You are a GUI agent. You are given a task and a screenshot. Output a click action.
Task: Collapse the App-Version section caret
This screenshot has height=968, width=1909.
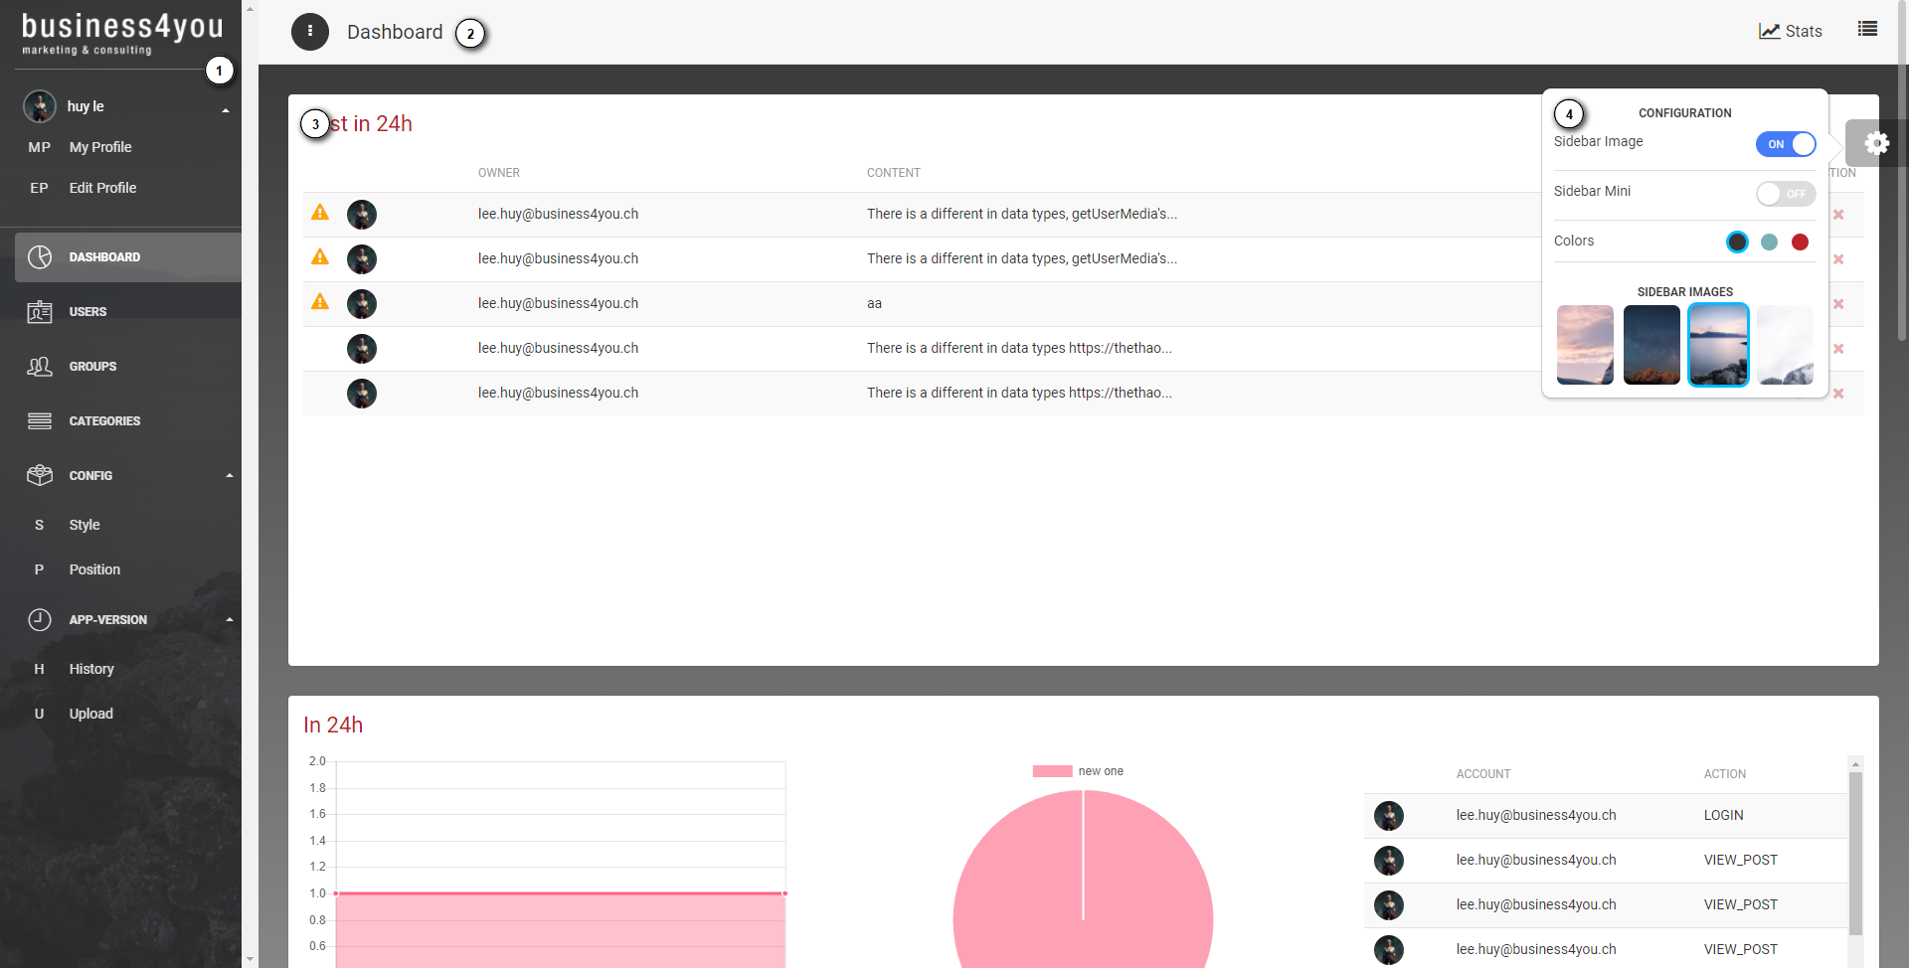click(x=230, y=620)
